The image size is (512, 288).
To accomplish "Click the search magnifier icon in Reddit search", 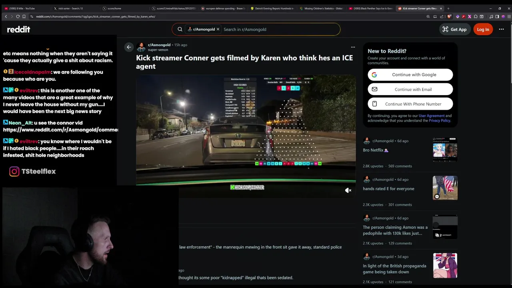I will tap(180, 29).
